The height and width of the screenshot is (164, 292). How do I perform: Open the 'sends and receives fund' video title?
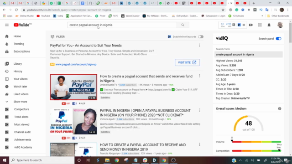pyautogui.click(x=146, y=78)
